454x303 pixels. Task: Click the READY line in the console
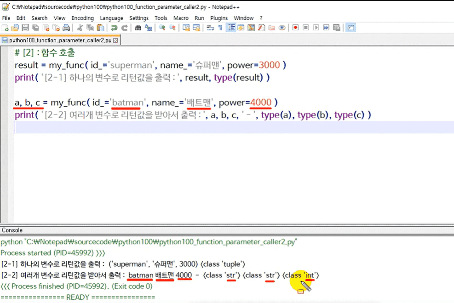[78, 297]
